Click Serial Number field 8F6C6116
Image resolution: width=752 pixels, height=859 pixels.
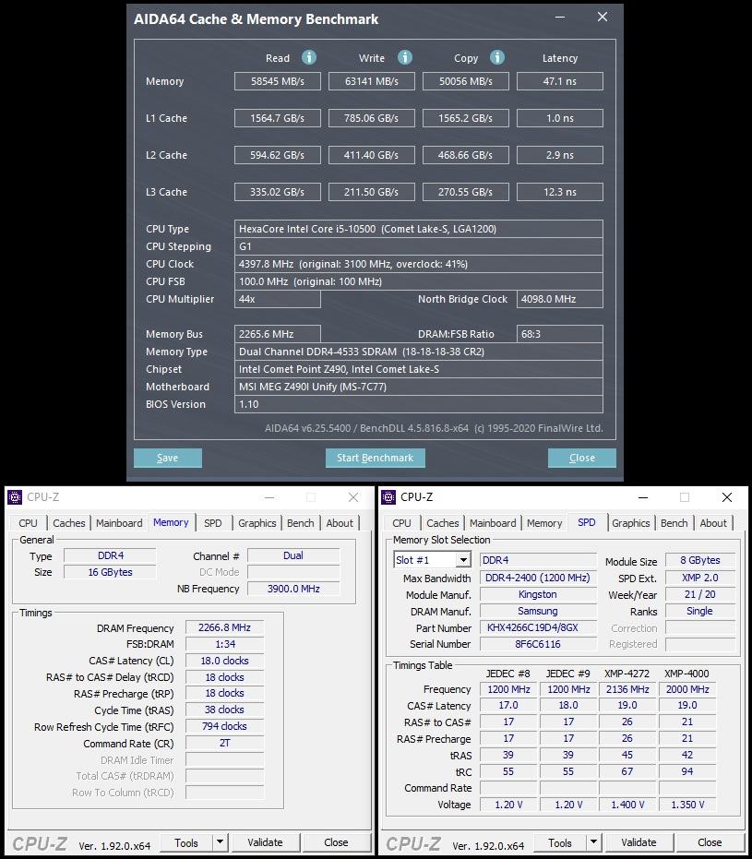point(538,644)
